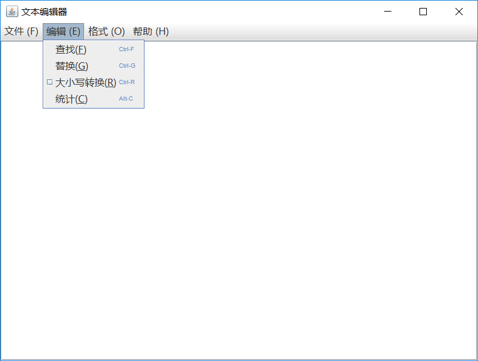Choose 替换(G) menu entry
The width and height of the screenshot is (478, 361).
pyautogui.click(x=94, y=66)
